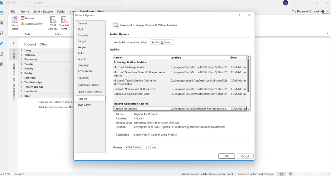Open More Apps grid icon
Image resolution: width=332 pixels, height=177 pixels.
click(x=1, y=64)
